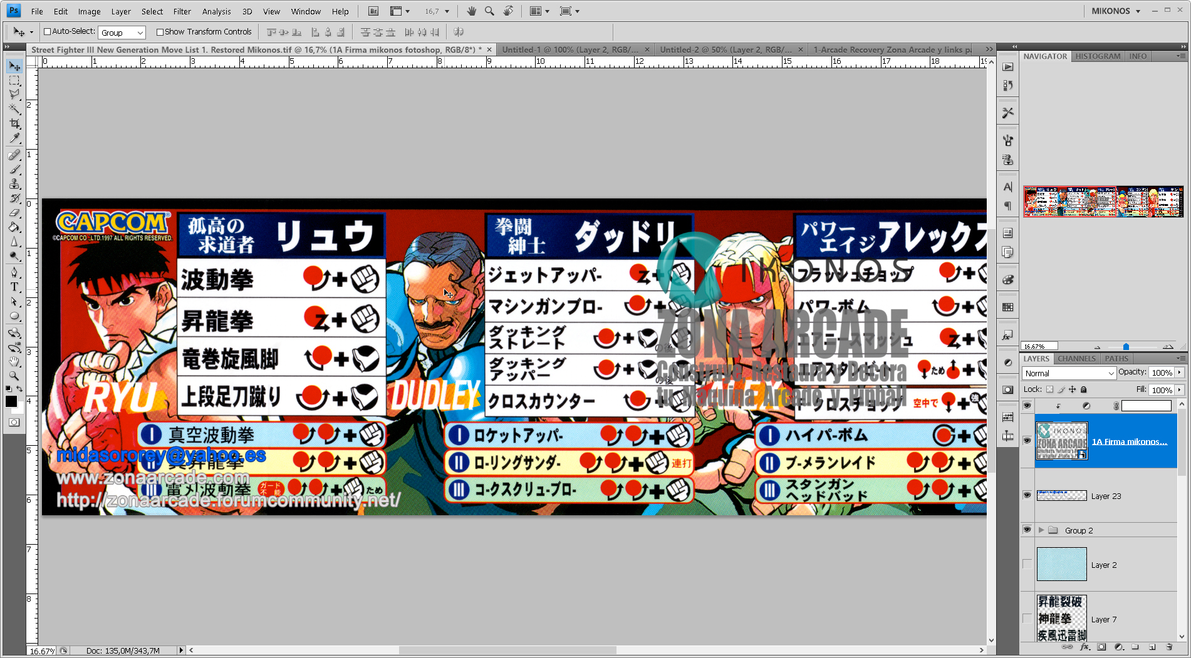Switch to the CHANNELS tab
Screen dimensions: 1191x658
pyautogui.click(x=1076, y=358)
